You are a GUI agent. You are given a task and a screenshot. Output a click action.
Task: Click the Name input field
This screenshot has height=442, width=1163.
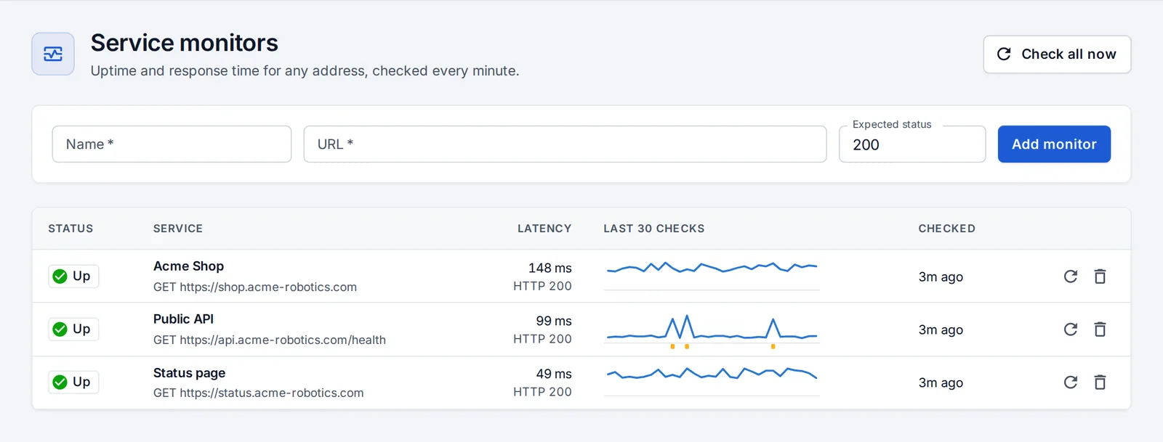coord(172,144)
